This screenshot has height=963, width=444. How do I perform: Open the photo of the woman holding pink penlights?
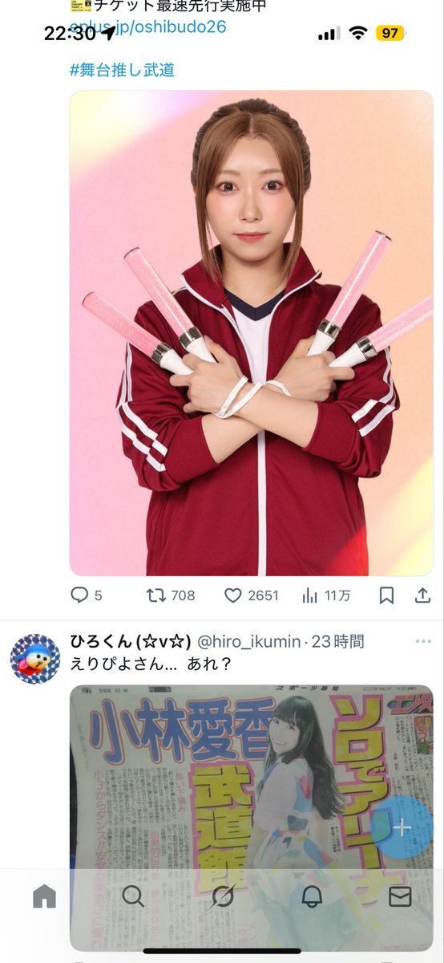251,333
